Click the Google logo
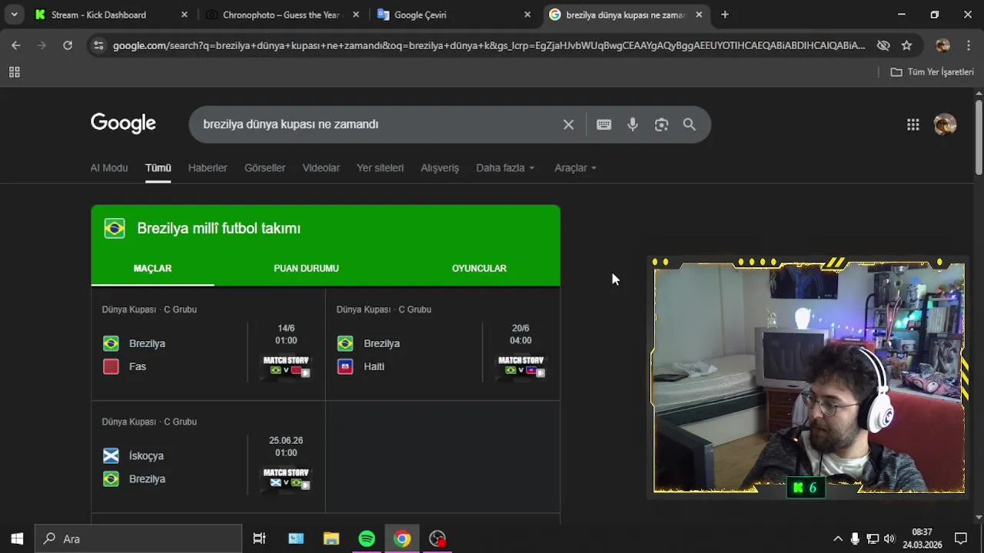The image size is (984, 553). click(123, 124)
